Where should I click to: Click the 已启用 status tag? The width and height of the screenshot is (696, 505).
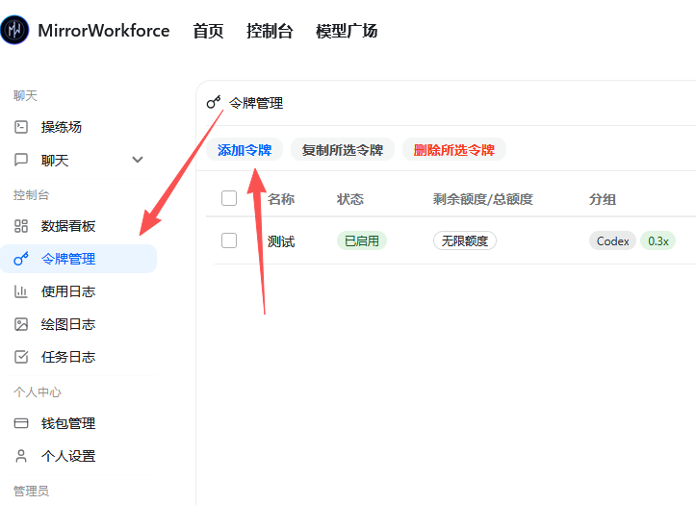coord(361,240)
